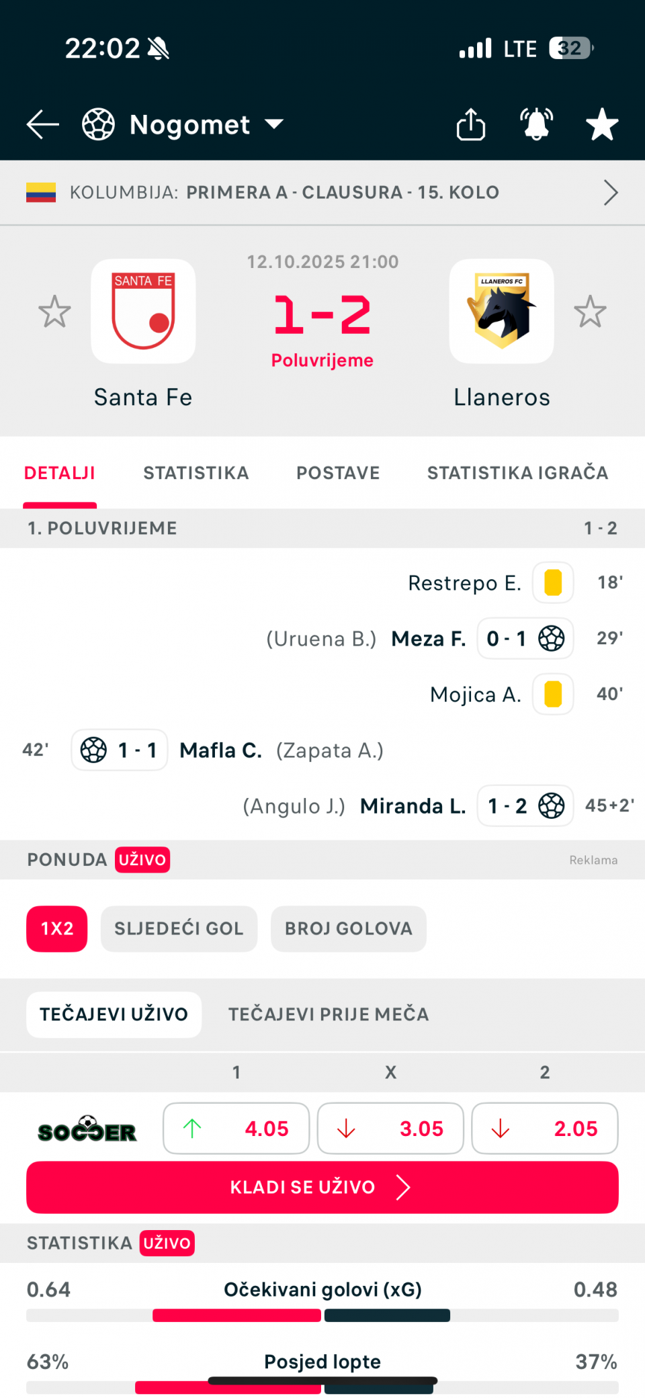Expand Primera A Clausura league chevron

point(610,192)
